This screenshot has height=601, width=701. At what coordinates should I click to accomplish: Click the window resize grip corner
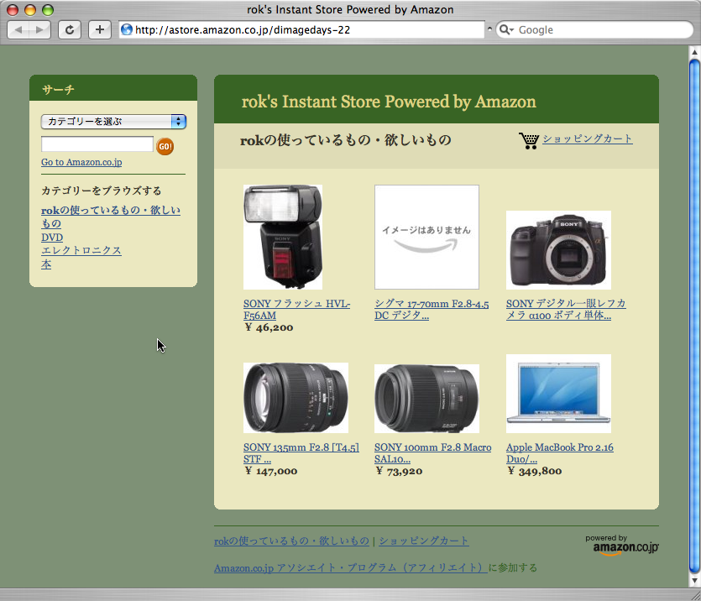coord(695,595)
